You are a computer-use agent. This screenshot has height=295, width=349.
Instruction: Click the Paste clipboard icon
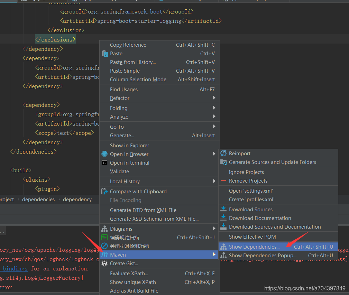pyautogui.click(x=104, y=54)
